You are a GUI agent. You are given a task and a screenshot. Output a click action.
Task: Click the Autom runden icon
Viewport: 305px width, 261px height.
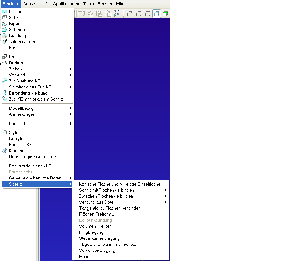click(5, 42)
